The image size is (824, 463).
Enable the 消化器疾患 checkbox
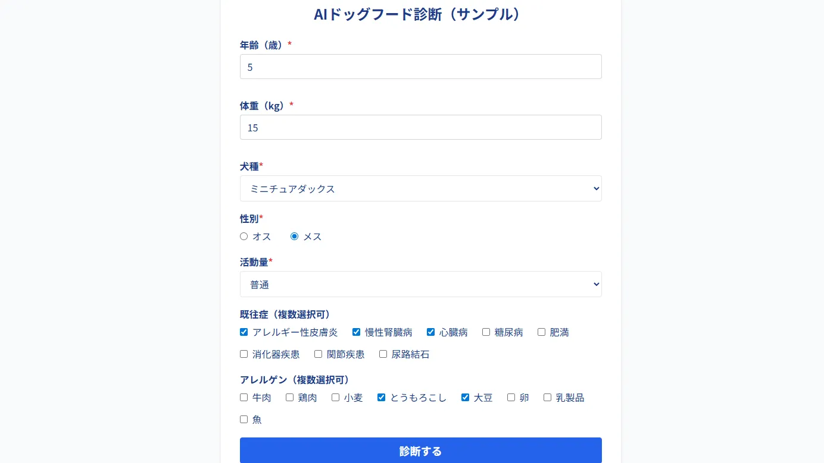pyautogui.click(x=244, y=354)
